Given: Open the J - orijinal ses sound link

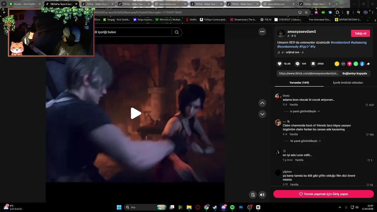Looking at the screenshot, I should [x=292, y=52].
